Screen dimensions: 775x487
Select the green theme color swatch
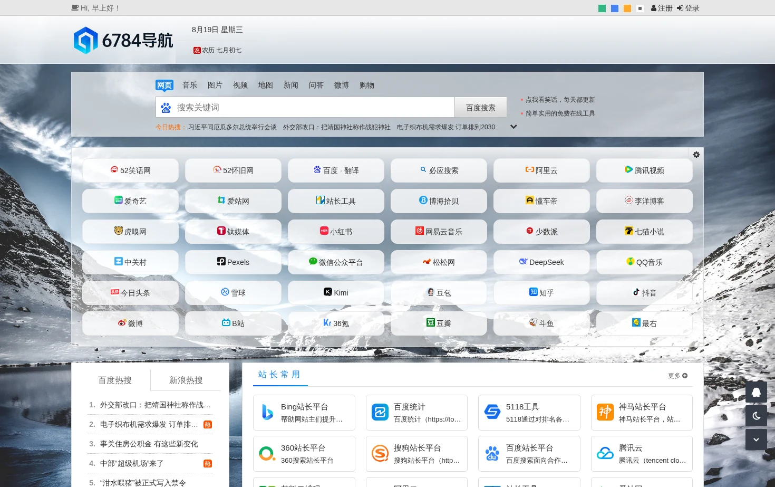[x=602, y=8]
